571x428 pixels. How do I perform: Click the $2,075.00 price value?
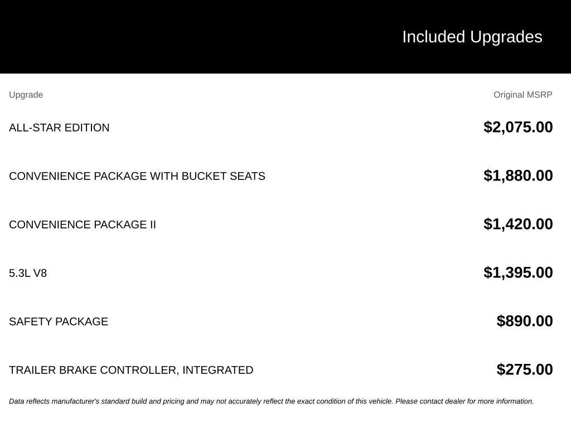point(518,128)
